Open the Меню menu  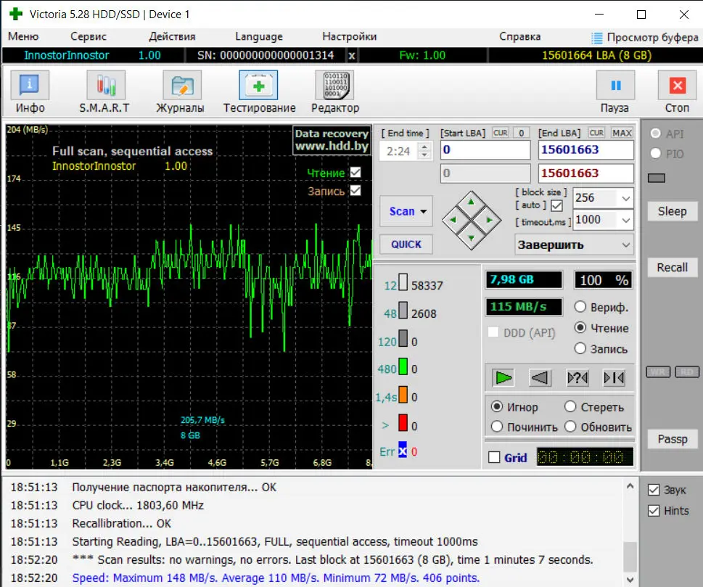click(x=23, y=37)
